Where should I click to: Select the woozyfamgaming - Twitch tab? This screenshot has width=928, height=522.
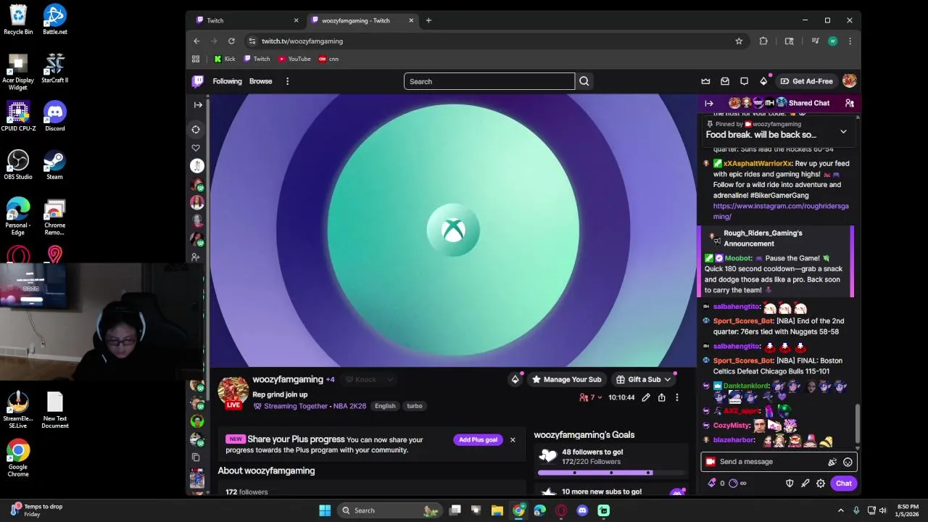pyautogui.click(x=362, y=20)
